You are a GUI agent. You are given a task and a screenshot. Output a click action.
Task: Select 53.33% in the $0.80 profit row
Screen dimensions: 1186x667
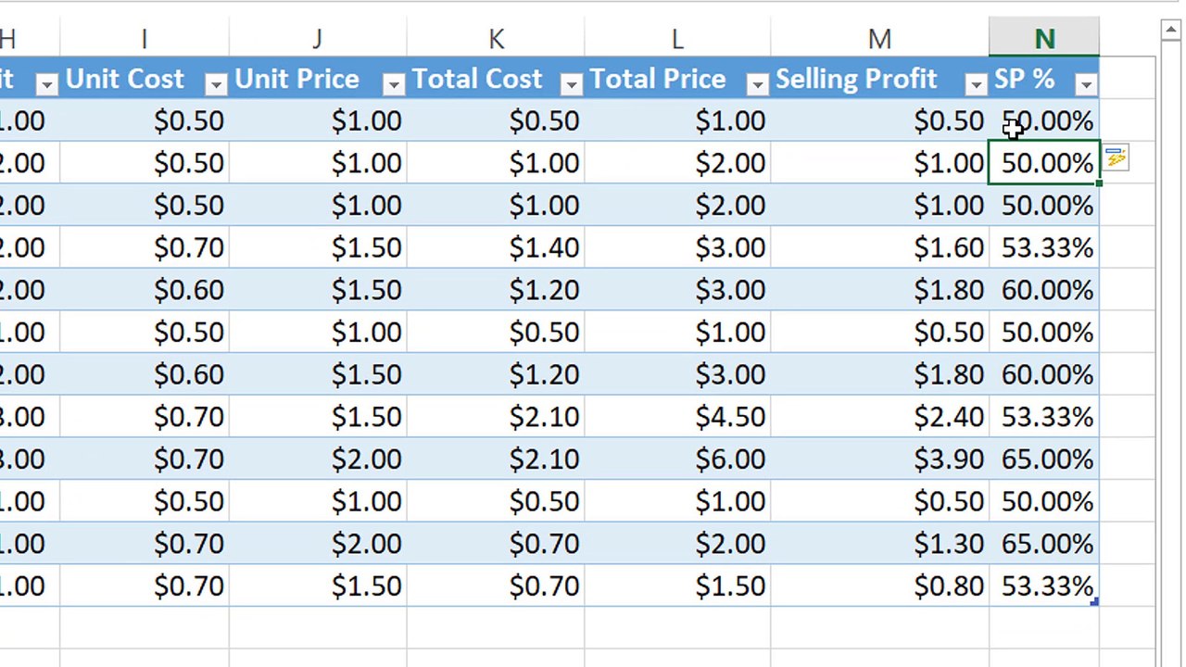tap(1044, 585)
